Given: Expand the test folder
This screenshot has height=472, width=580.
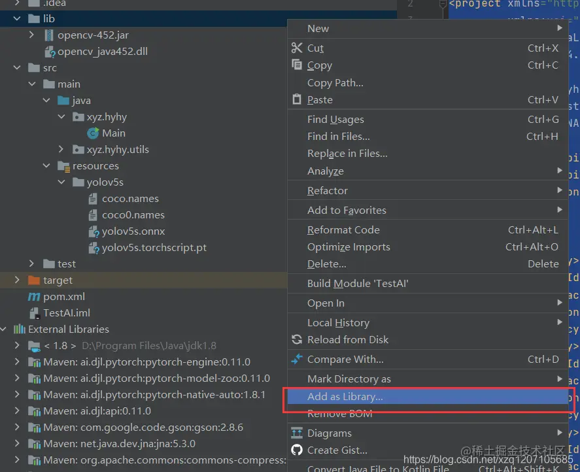Looking at the screenshot, I should 31,263.
